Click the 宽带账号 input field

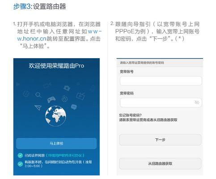(x=161, y=81)
